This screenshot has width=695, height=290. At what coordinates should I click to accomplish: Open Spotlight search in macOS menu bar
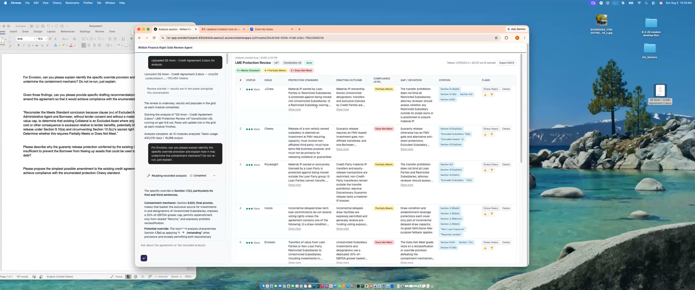point(646,3)
